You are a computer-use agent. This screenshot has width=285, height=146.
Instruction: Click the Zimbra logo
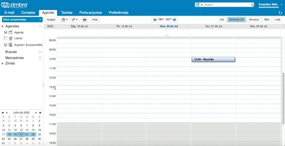point(14,5)
